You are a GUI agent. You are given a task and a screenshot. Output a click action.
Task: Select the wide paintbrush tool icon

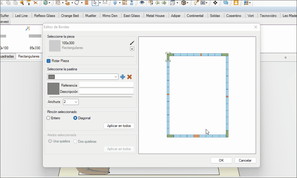tap(22, 2)
